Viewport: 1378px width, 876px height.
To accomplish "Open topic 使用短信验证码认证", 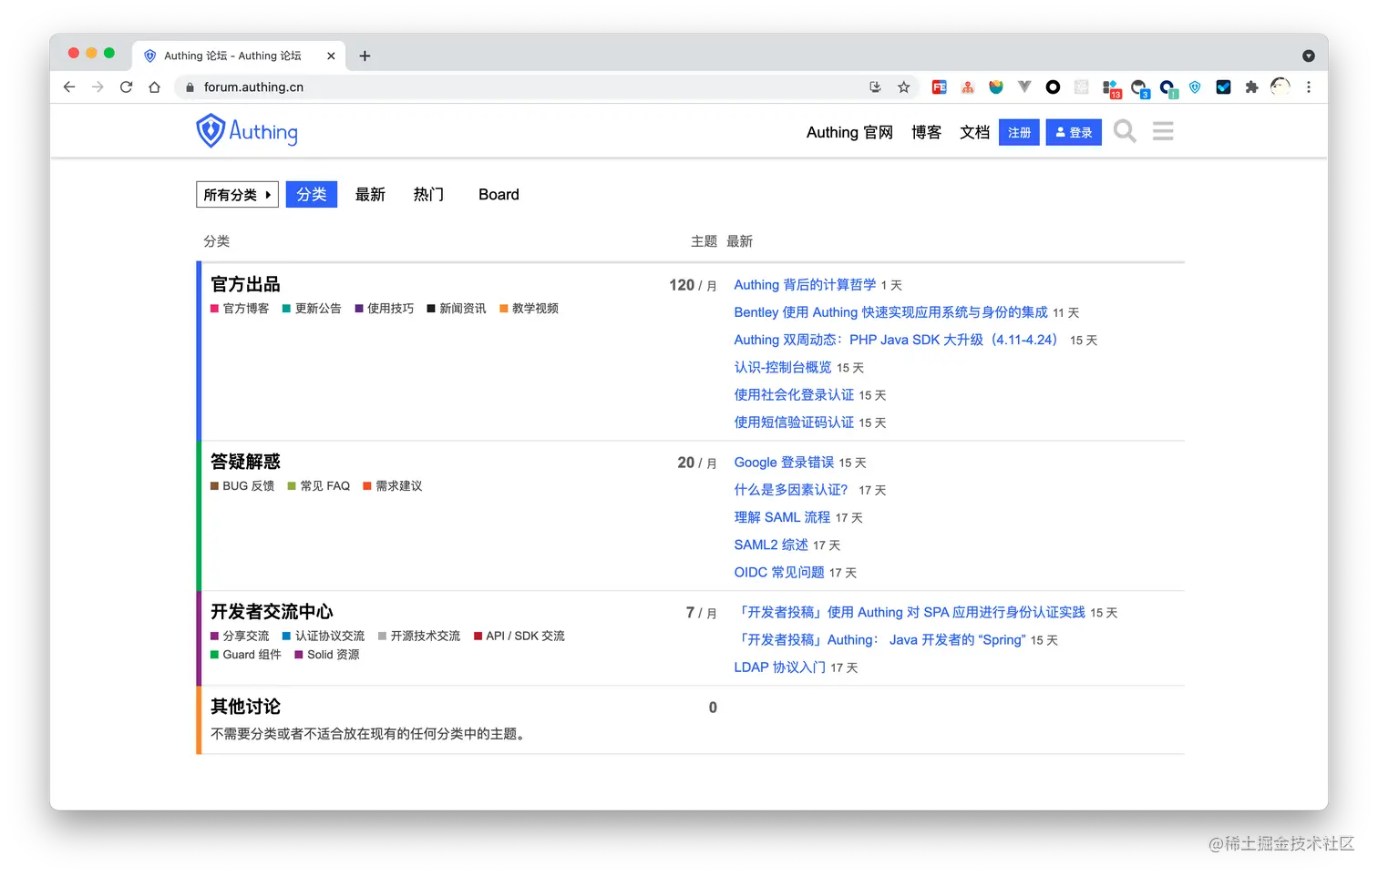I will point(794,422).
